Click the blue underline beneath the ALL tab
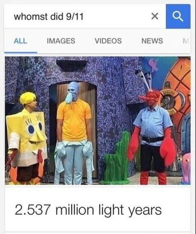The image size is (196, 234). click(21, 53)
